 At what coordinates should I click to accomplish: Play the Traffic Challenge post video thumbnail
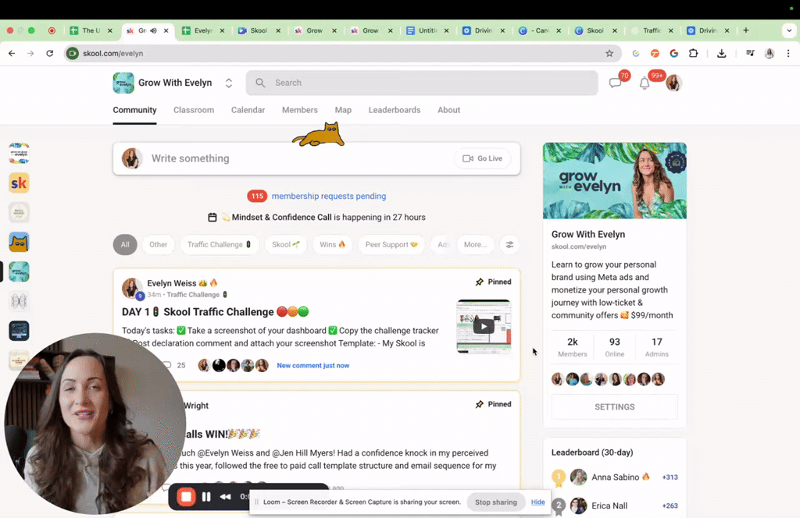point(483,327)
